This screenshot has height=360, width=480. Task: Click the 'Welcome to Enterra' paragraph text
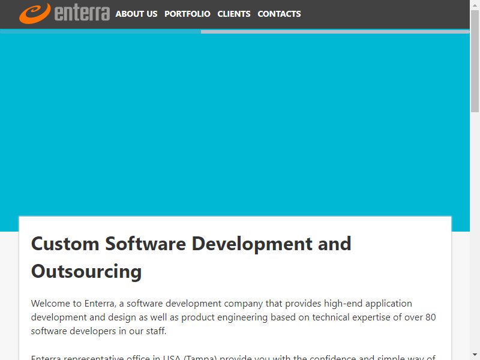(x=233, y=317)
